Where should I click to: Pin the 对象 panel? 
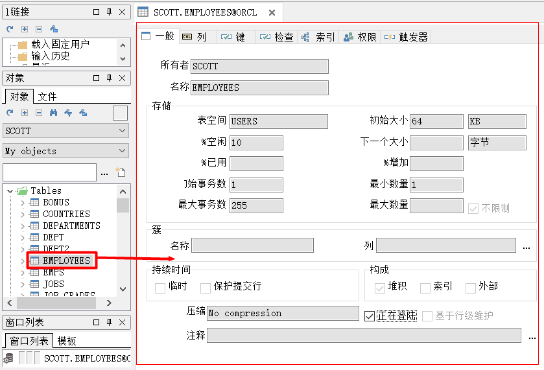coord(110,78)
